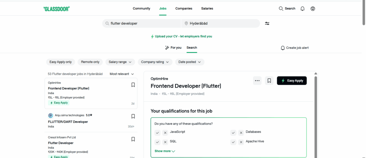Click the Easy Apply button
Image resolution: width=366 pixels, height=158 pixels.
click(292, 81)
